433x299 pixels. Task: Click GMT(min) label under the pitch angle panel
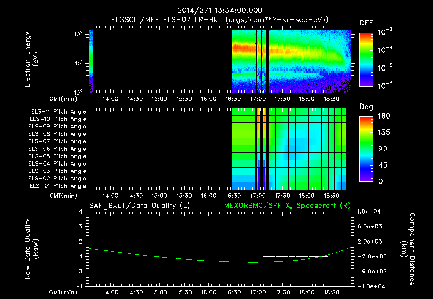63,196
